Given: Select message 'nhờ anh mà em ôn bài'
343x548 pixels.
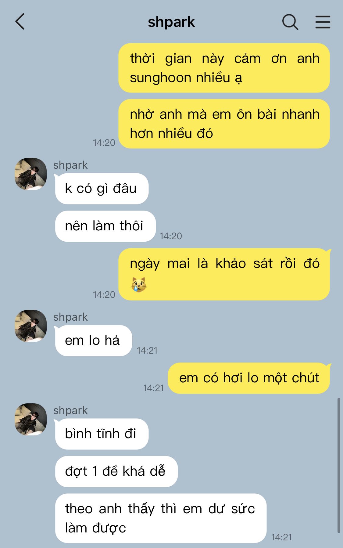Looking at the screenshot, I should [224, 124].
